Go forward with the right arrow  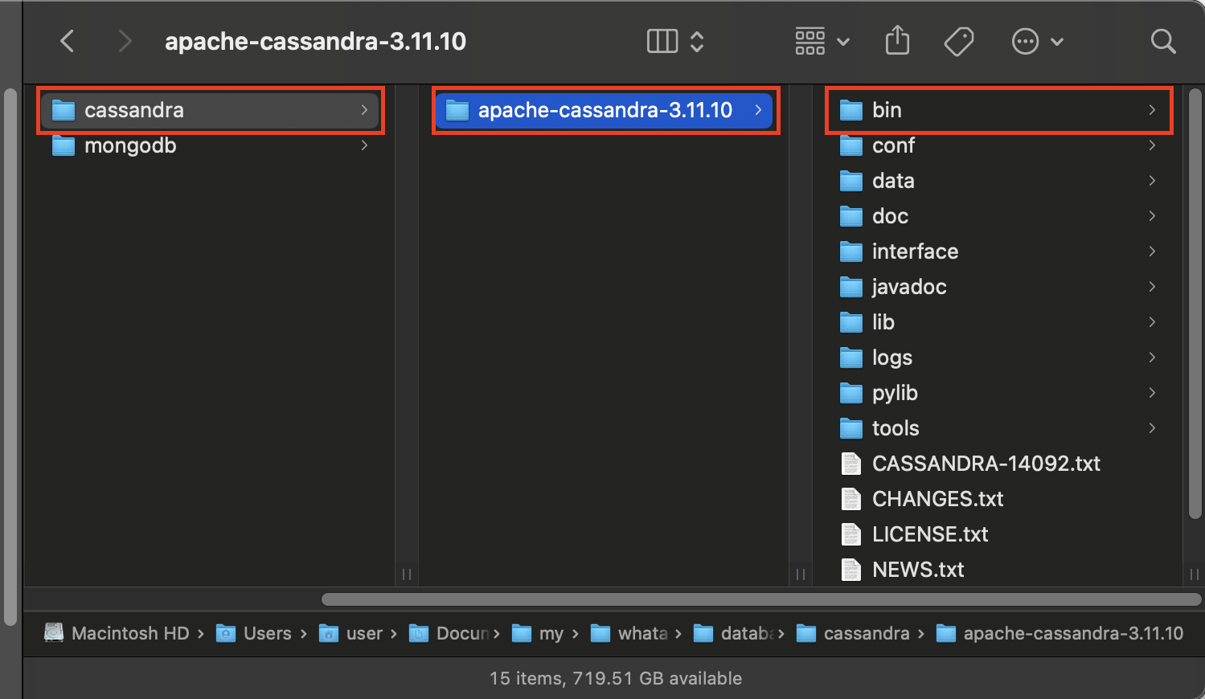point(124,41)
